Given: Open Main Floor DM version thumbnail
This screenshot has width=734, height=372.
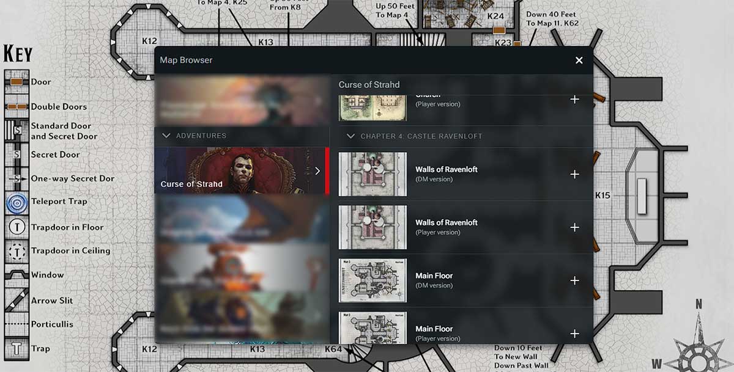Looking at the screenshot, I should (x=373, y=280).
